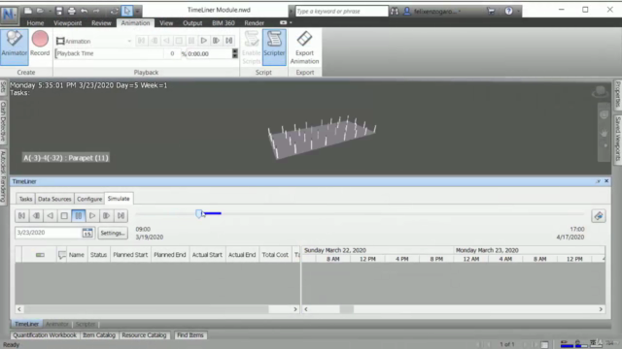622x349 pixels.
Task: Click the Print icon in quick access toolbar
Action: click(x=71, y=11)
